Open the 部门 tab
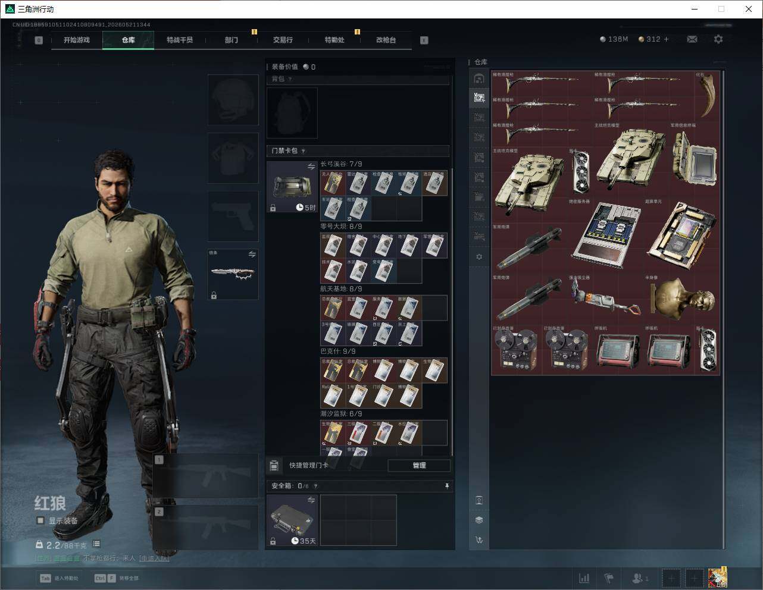763x590 pixels. [x=232, y=40]
